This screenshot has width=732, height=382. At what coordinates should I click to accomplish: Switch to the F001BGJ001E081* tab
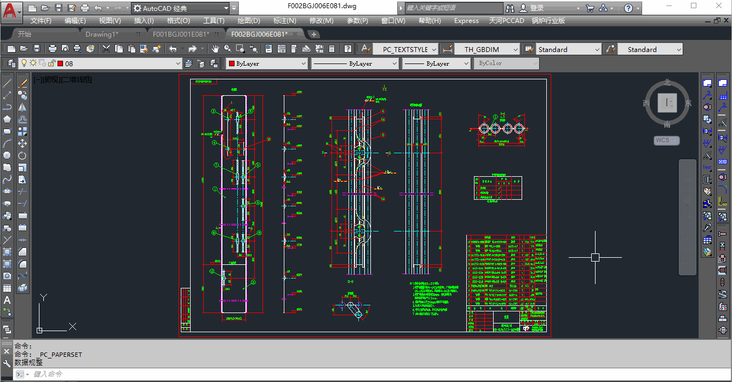click(181, 34)
